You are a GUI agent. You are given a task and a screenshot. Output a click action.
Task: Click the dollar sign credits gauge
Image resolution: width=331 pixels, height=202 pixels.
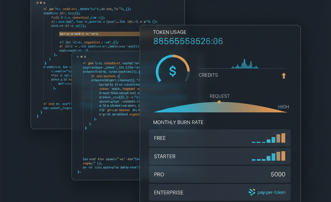(173, 69)
